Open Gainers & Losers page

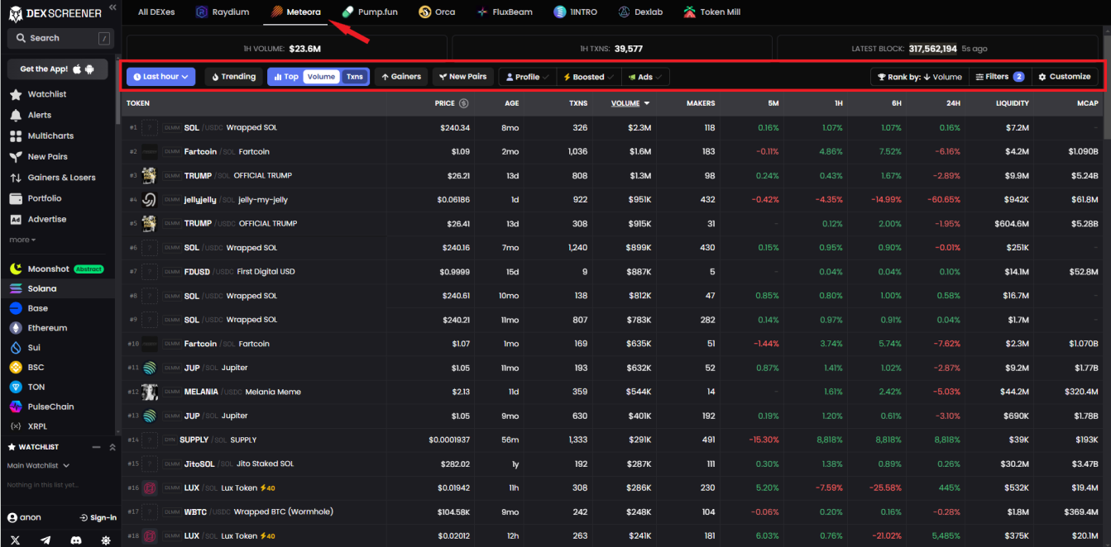52,177
